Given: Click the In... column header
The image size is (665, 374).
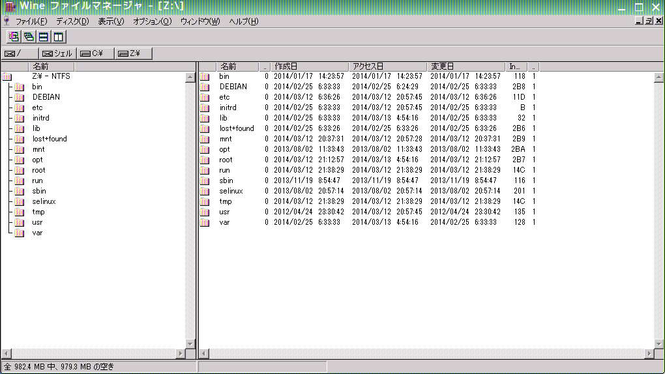Looking at the screenshot, I should (516, 66).
